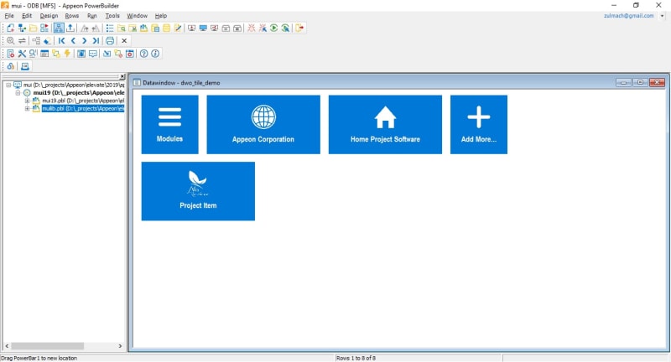This screenshot has width=671, height=362.
Task: Click the tree panel horizontal scrollbar thumb
Action: 48,346
